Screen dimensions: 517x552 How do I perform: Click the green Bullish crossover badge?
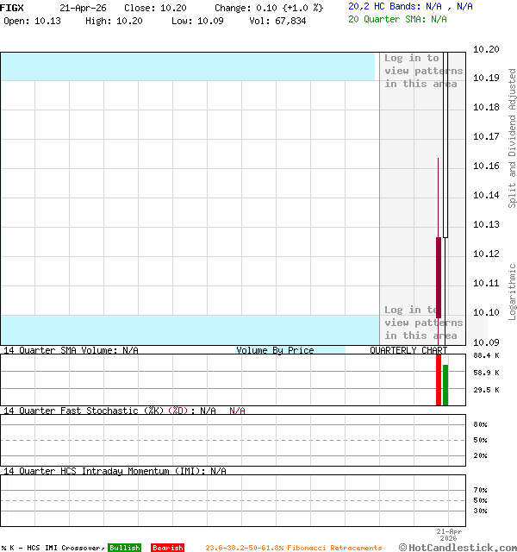(x=124, y=548)
